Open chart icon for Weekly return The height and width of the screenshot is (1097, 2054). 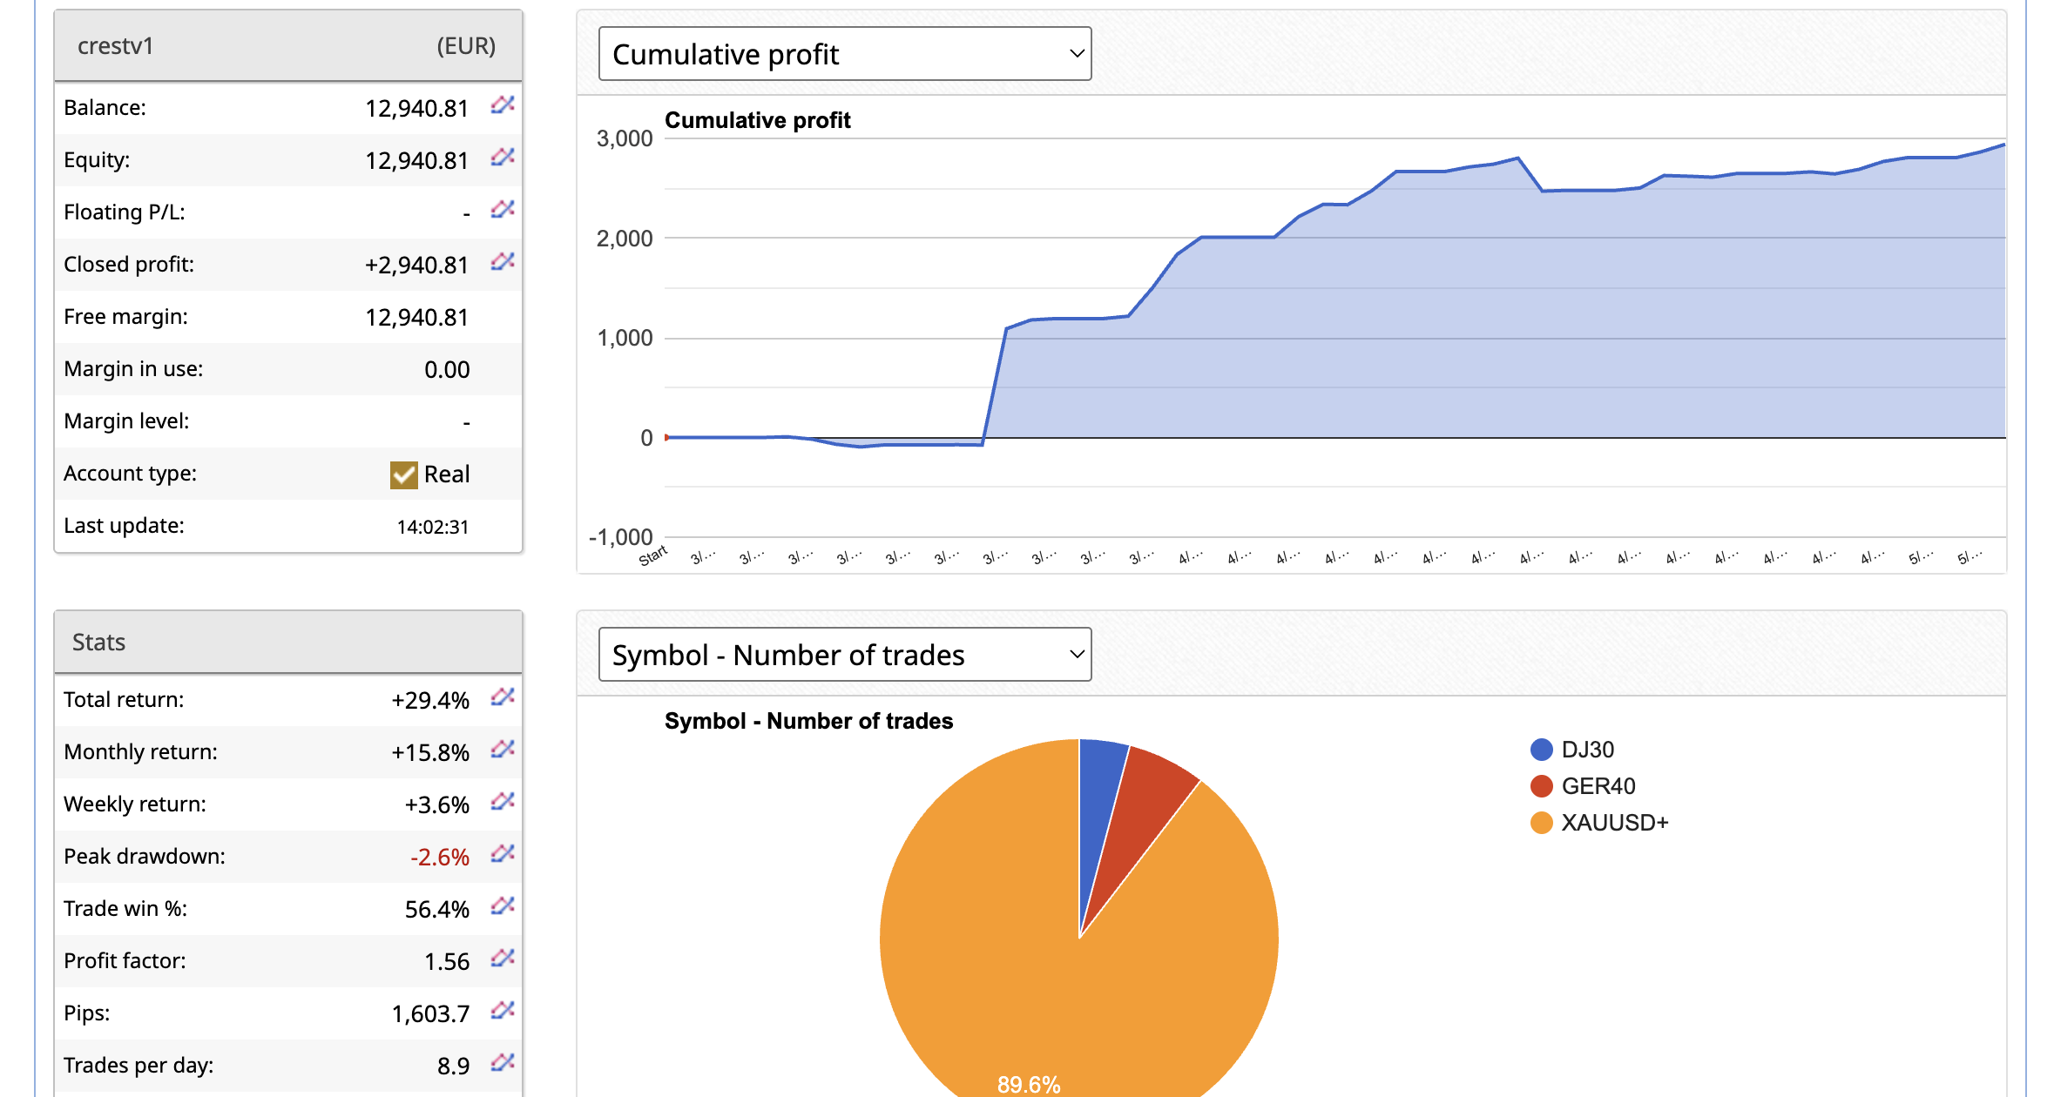(x=503, y=802)
